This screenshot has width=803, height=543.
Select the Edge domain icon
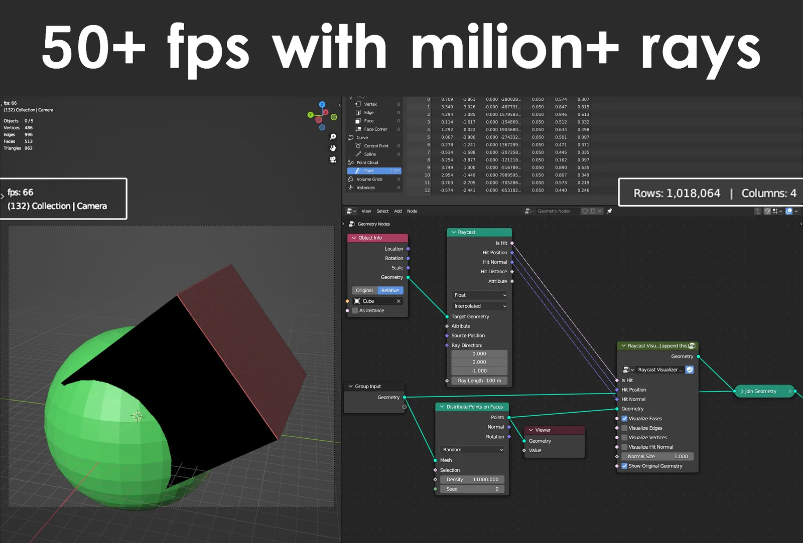coord(358,112)
